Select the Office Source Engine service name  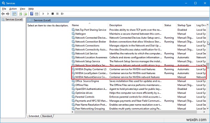(87, 81)
